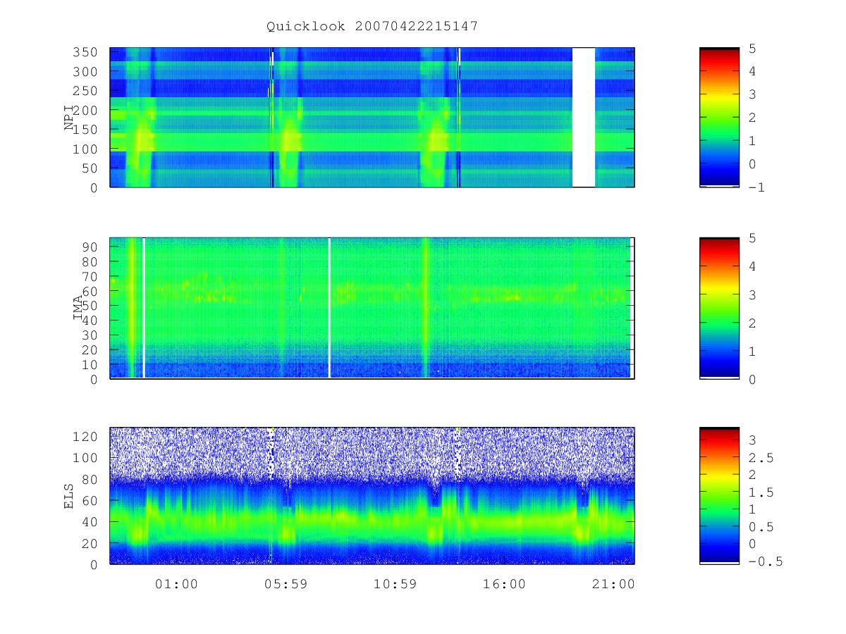Click the 01:00 time axis label

coord(176,584)
